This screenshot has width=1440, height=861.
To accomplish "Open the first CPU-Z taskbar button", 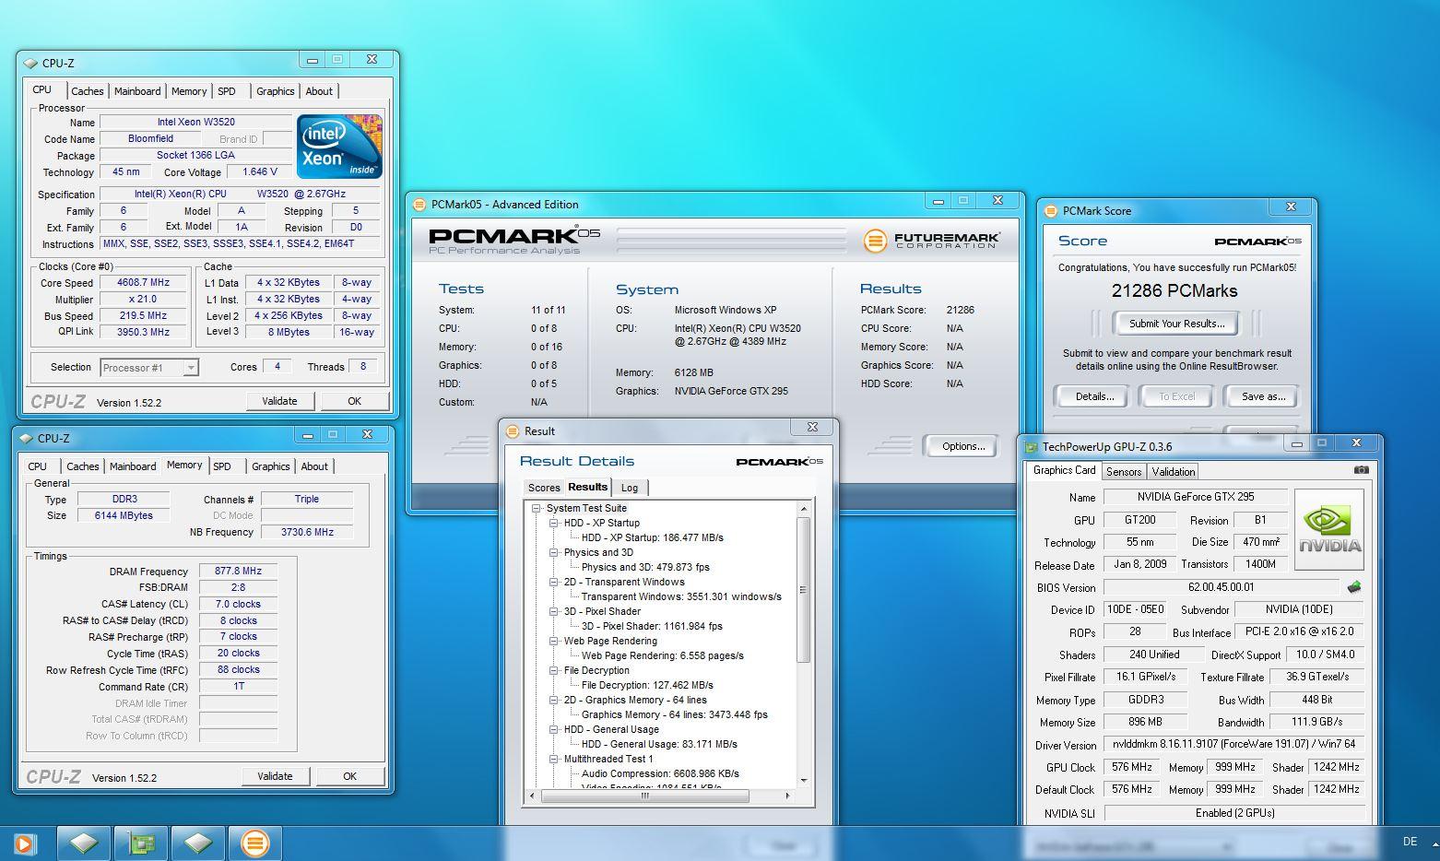I will tap(84, 843).
